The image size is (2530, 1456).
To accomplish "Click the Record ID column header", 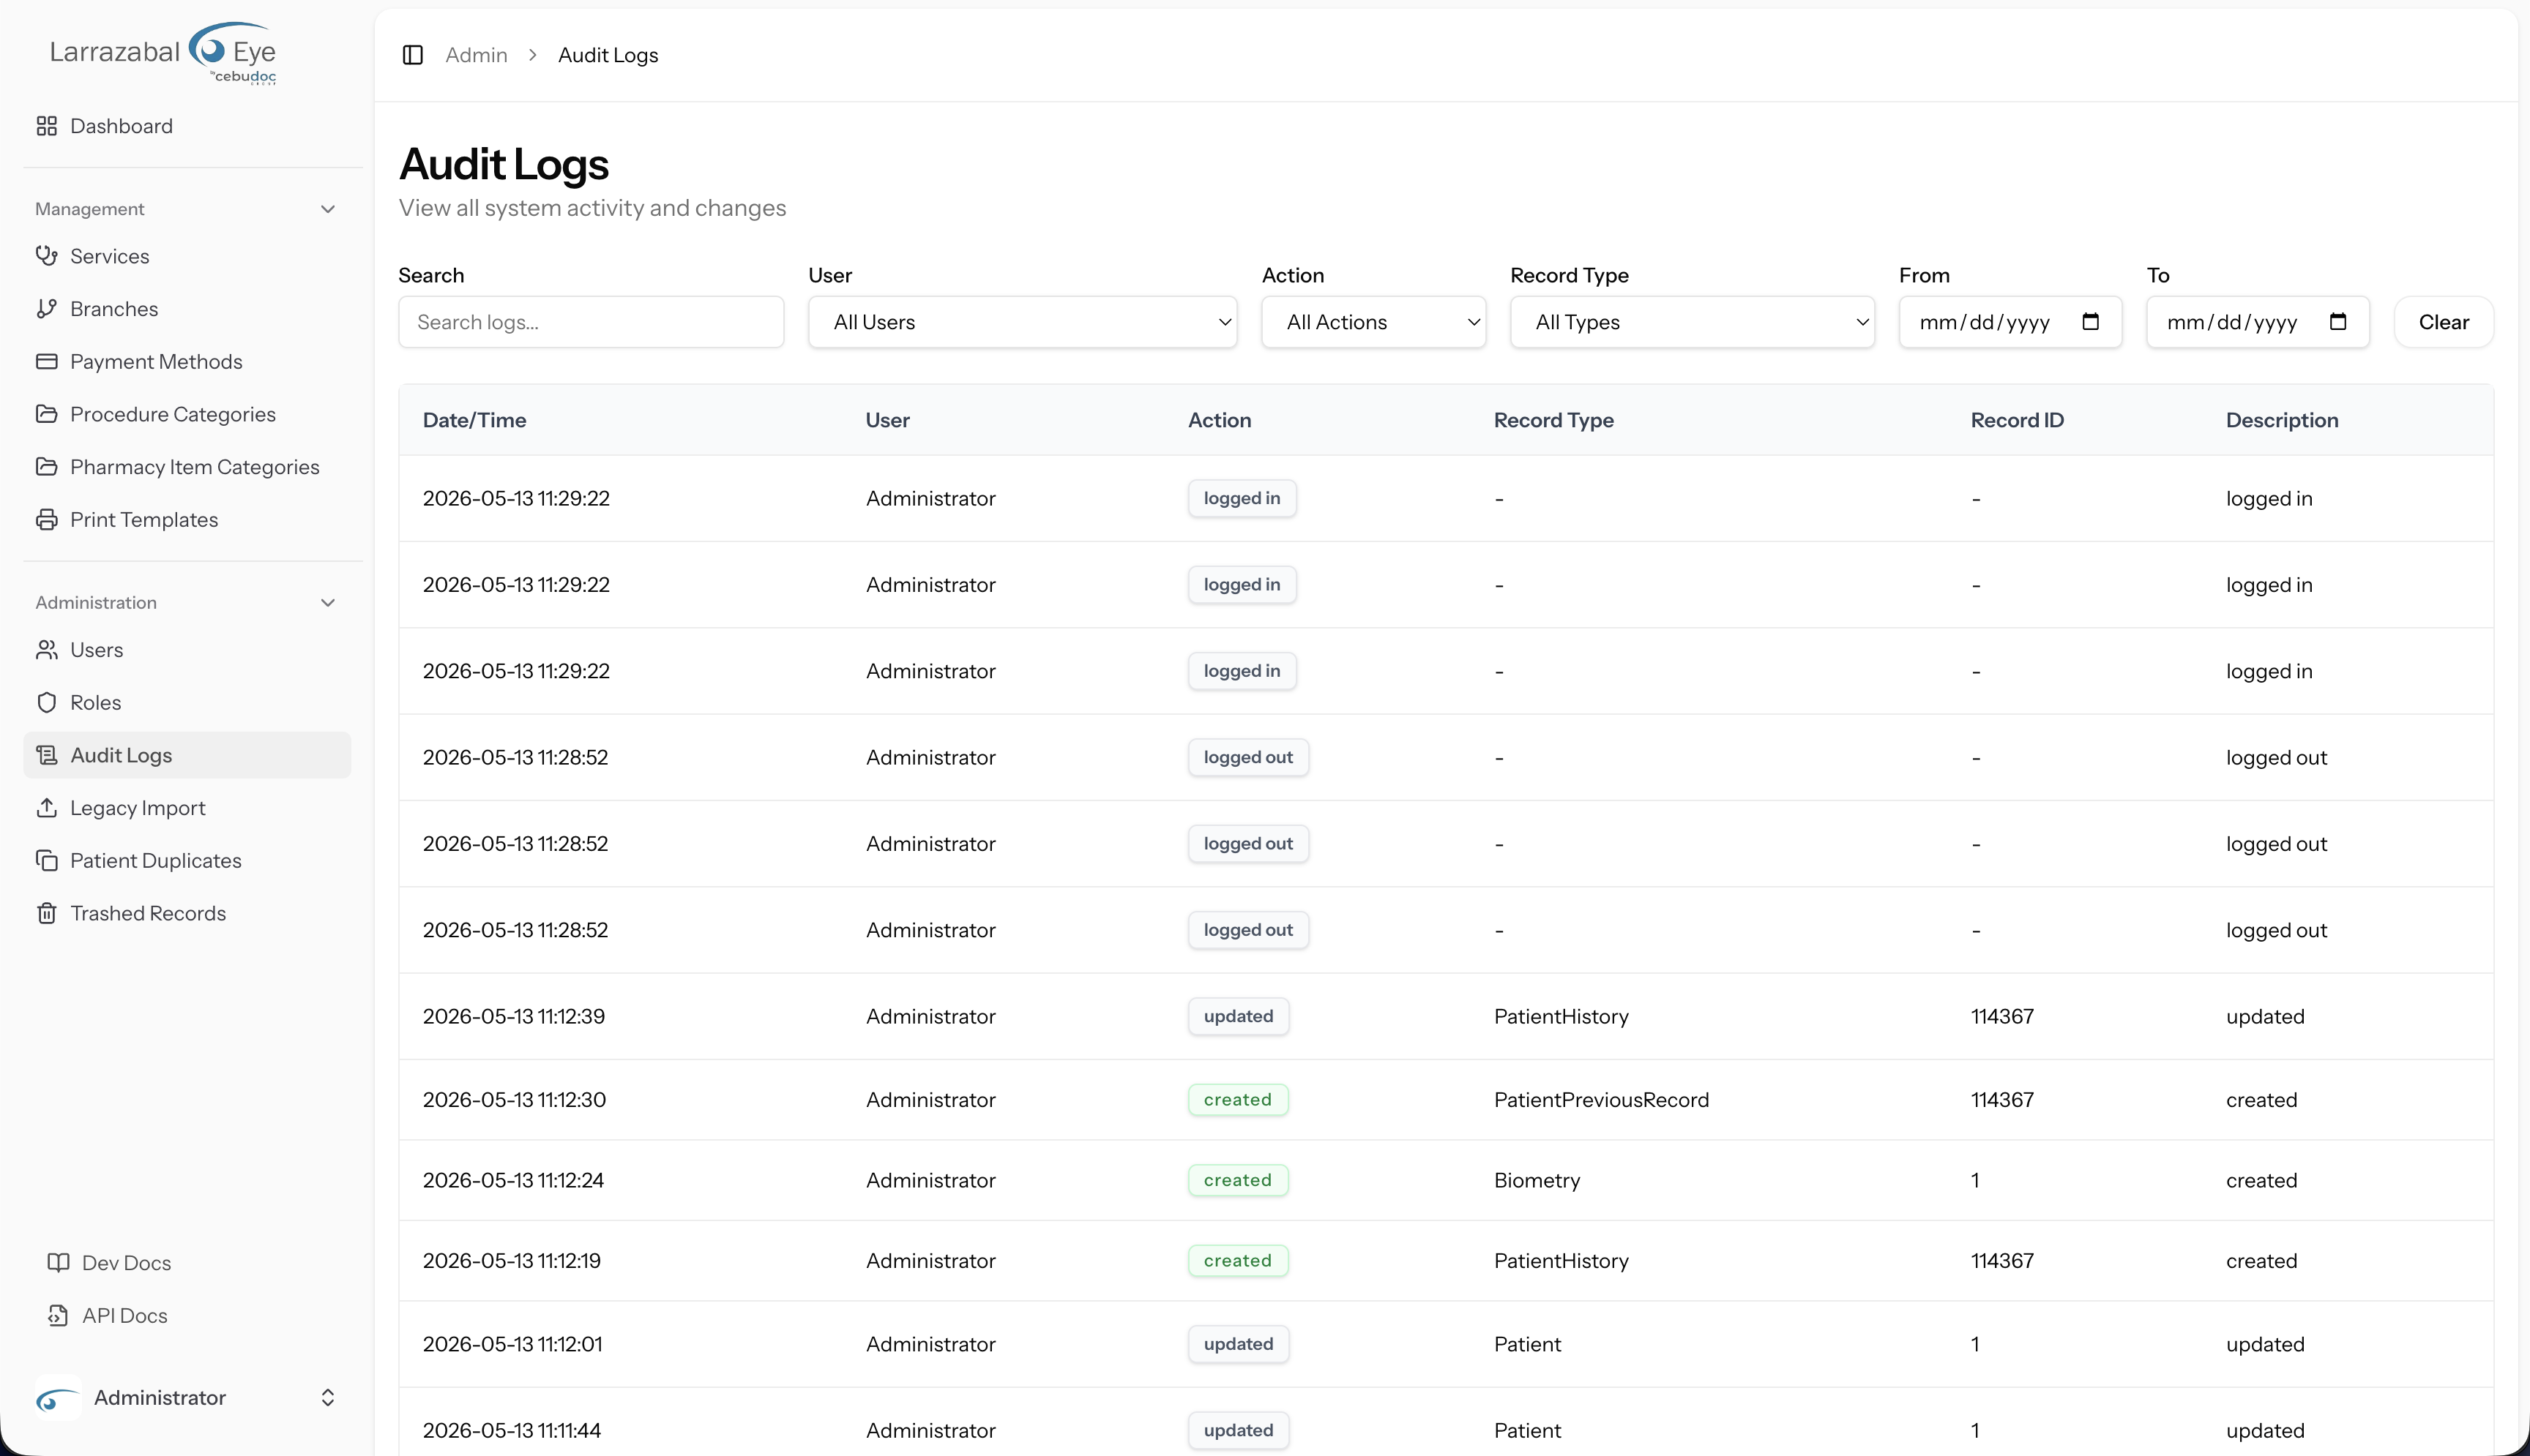I will coord(2017,420).
